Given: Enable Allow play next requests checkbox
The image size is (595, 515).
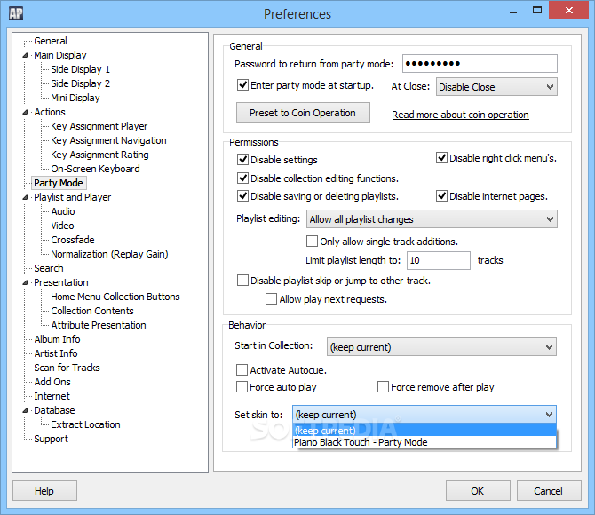Looking at the screenshot, I should click(x=272, y=299).
